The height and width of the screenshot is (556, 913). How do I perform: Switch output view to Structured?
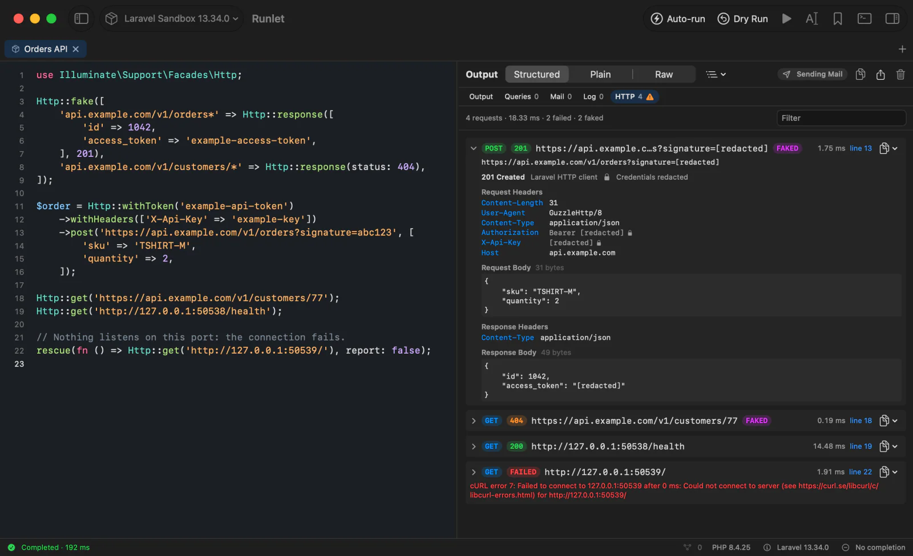(536, 74)
